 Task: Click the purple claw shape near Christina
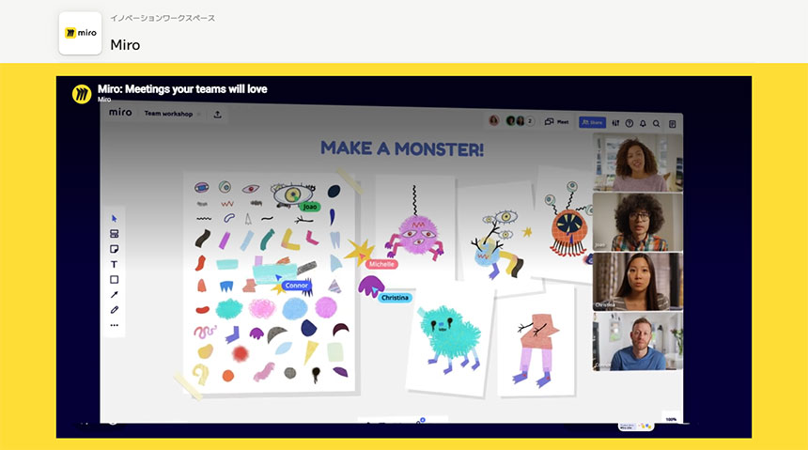pos(371,286)
